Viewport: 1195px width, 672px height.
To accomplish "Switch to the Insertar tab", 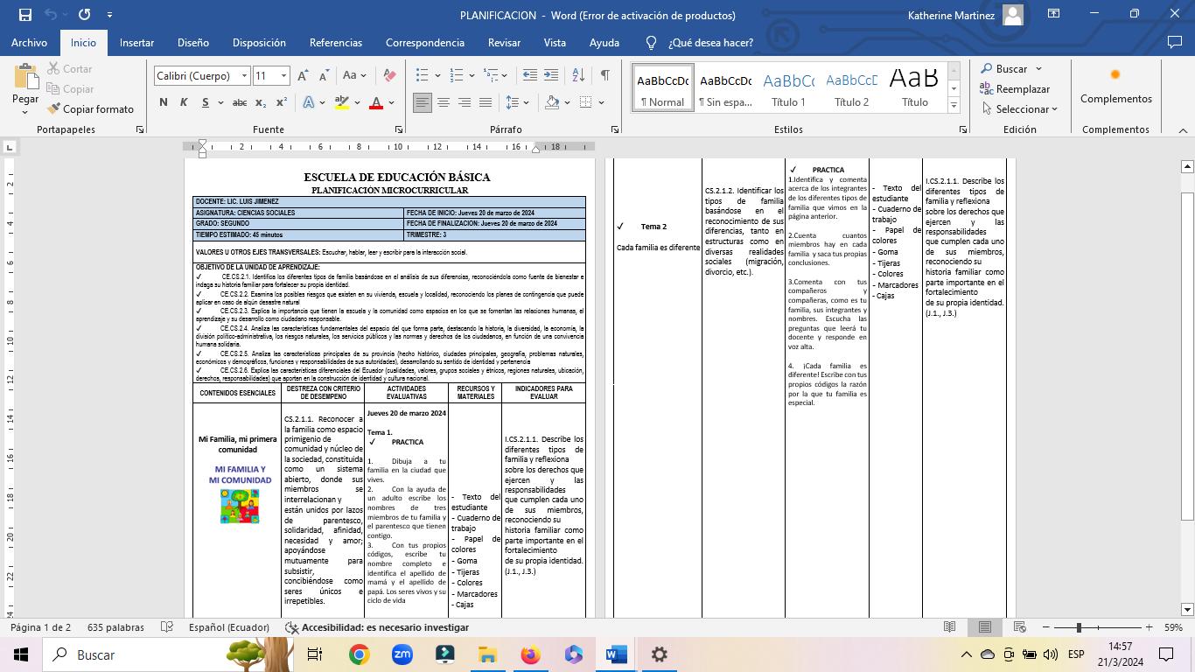I will 136,42.
